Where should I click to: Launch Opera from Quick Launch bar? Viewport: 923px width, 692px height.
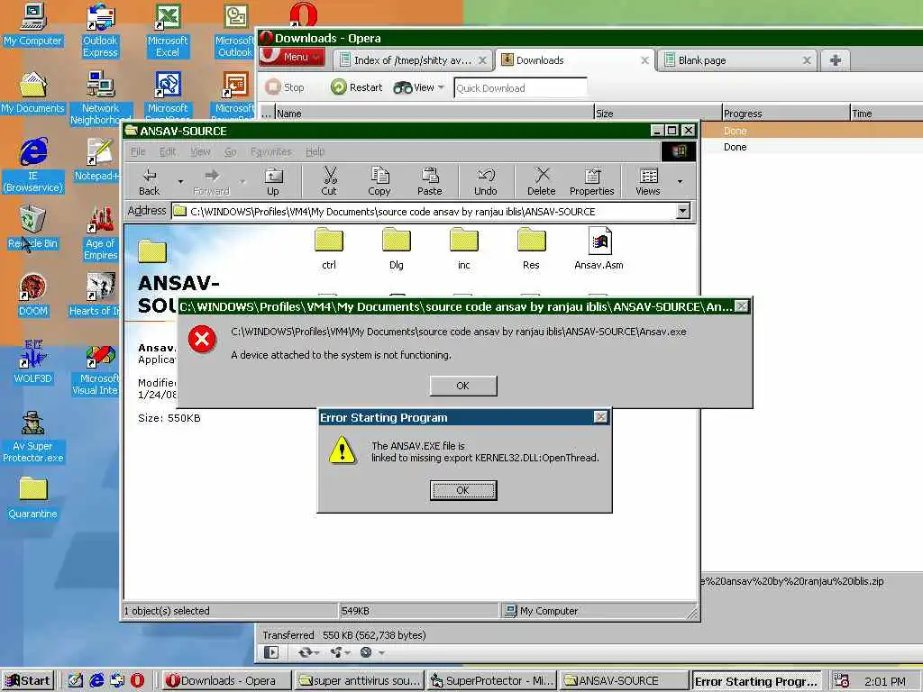tap(137, 681)
